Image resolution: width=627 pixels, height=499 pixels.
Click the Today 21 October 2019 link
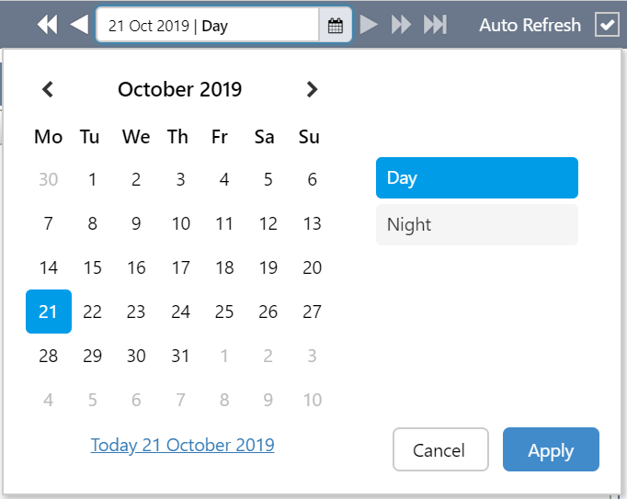(182, 445)
